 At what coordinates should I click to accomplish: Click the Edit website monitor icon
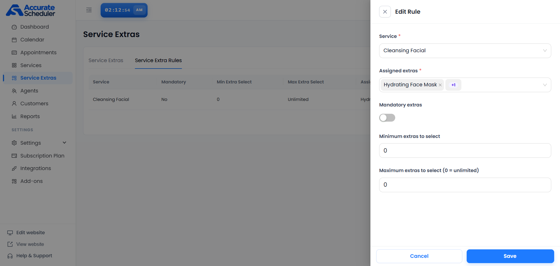[x=10, y=233]
